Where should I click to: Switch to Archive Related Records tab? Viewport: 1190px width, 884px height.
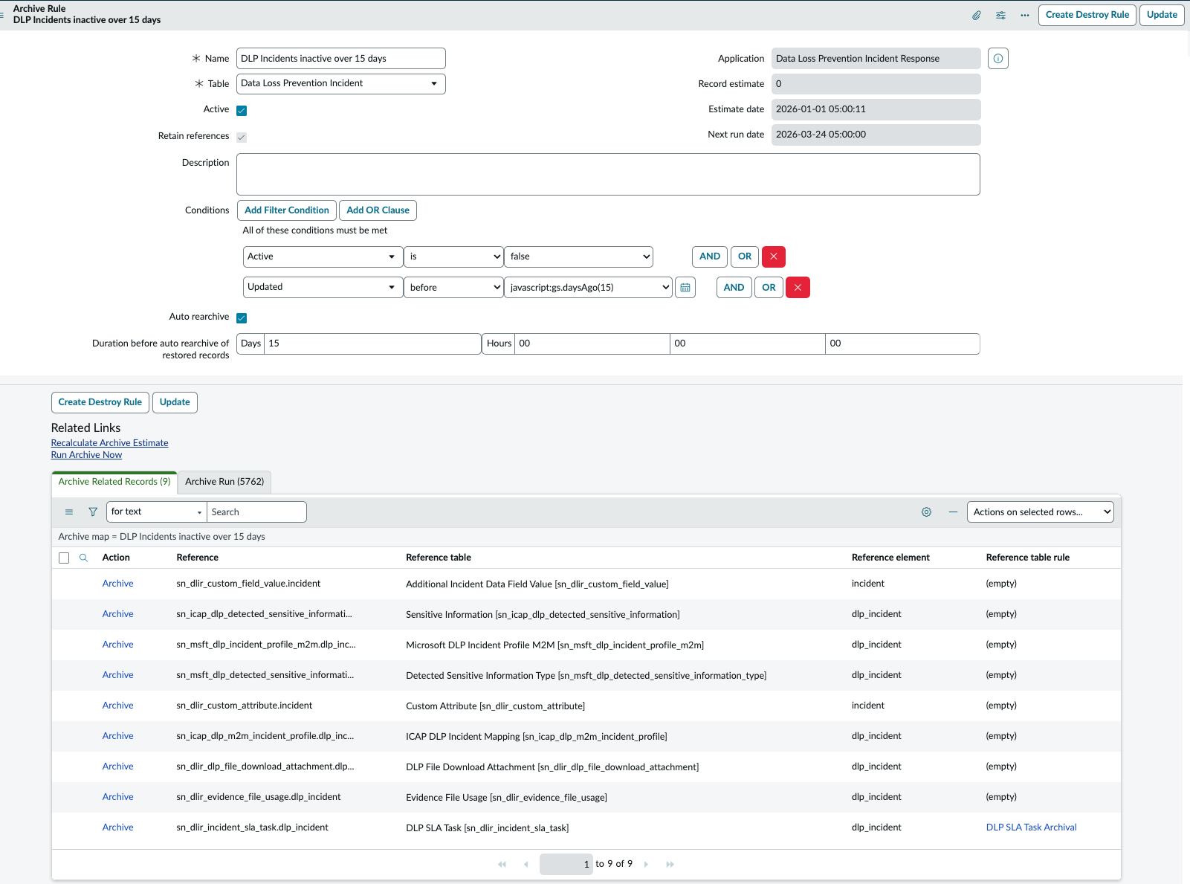click(114, 482)
